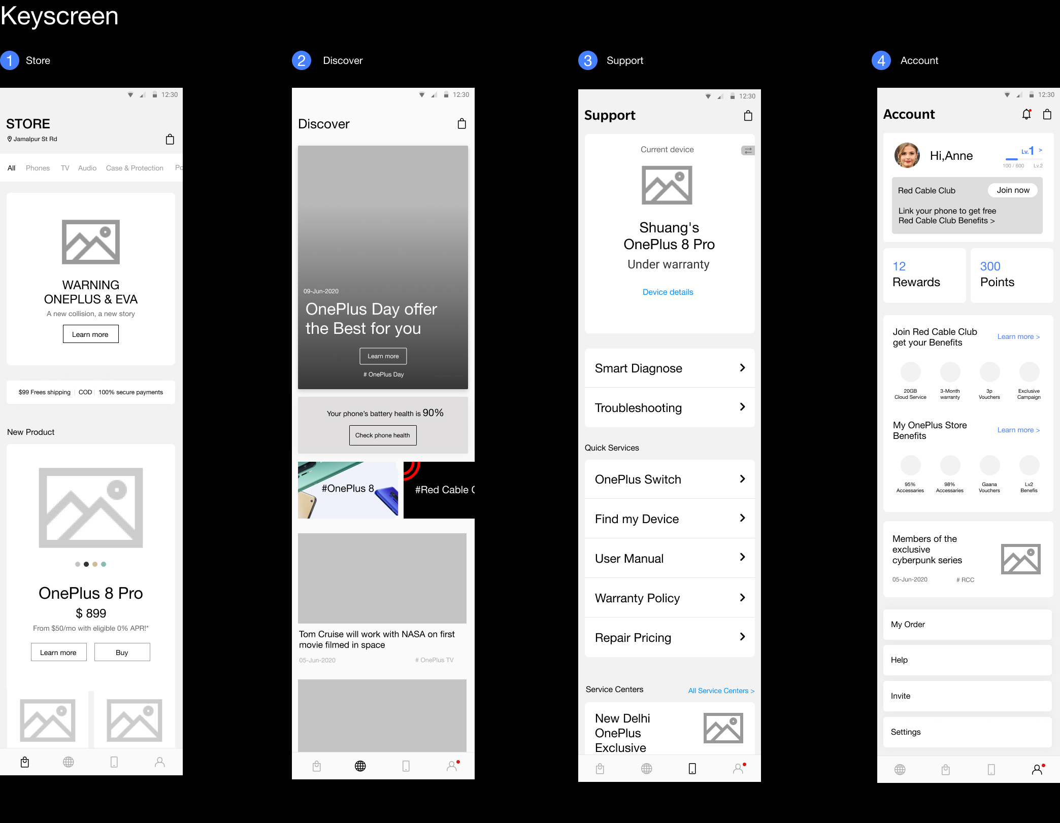1060x823 pixels.
Task: Select the Phones category tab
Action: click(38, 168)
